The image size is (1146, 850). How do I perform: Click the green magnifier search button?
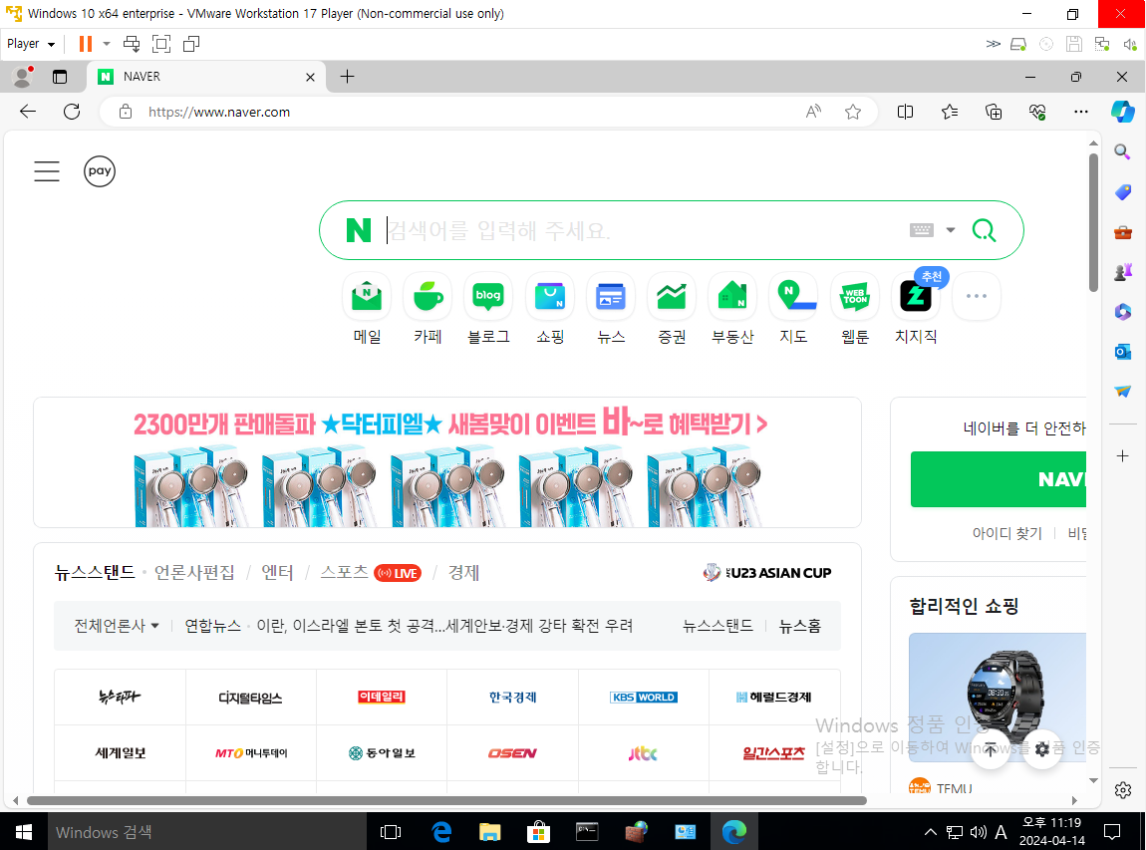[984, 230]
